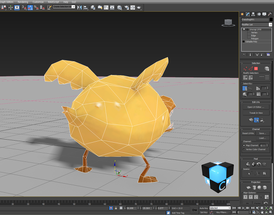Click the Configure Modifier Sets icon

(268, 55)
